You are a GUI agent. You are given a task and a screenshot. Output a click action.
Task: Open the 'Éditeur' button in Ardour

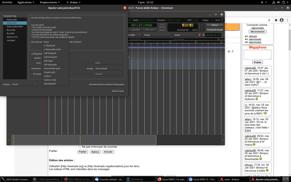coord(215,25)
